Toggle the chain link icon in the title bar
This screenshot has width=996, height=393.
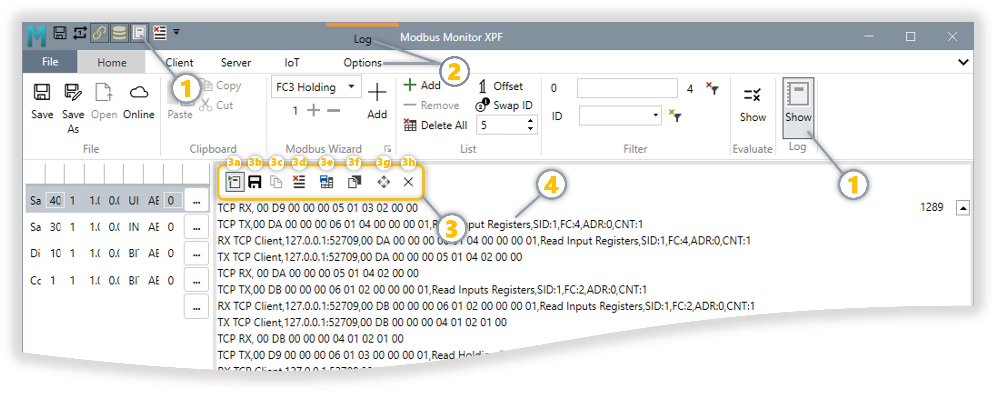pyautogui.click(x=100, y=33)
